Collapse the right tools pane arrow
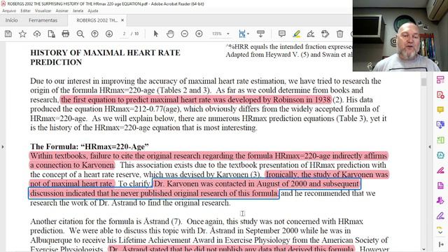The image size is (448, 252). click(x=429, y=147)
